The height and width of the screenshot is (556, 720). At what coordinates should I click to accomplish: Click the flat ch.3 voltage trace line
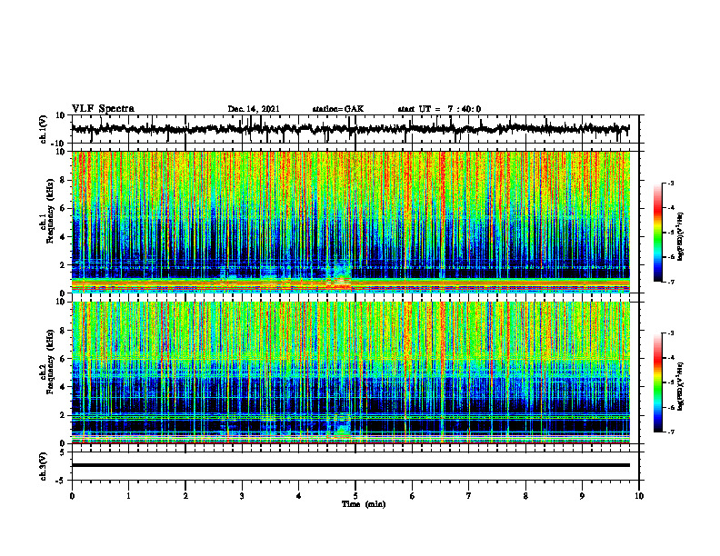click(350, 465)
